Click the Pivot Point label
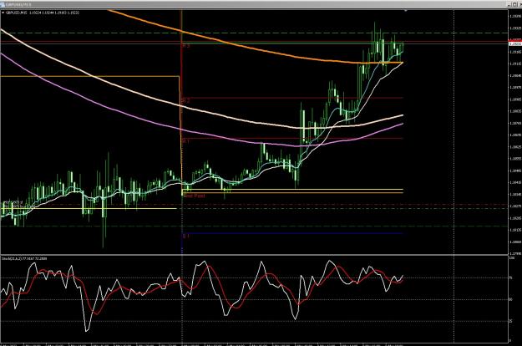Viewport: 522px width, 346px height. tap(194, 196)
